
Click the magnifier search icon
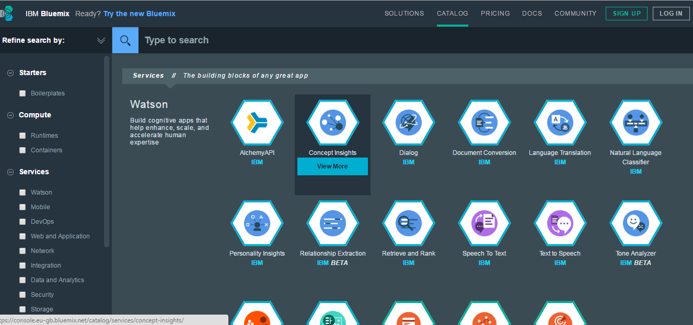[x=125, y=40]
